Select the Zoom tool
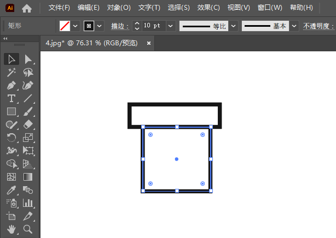 click(x=28, y=229)
